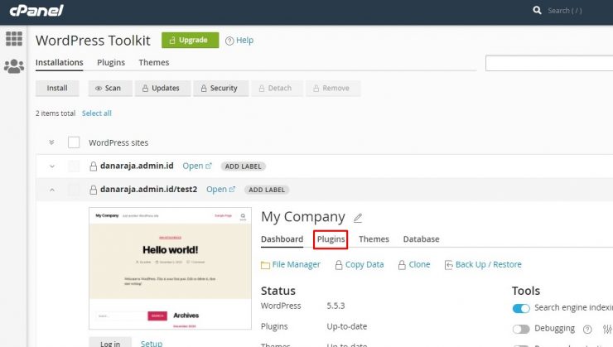Open the My Company Themes tab
This screenshot has height=347, width=613.
(x=374, y=239)
